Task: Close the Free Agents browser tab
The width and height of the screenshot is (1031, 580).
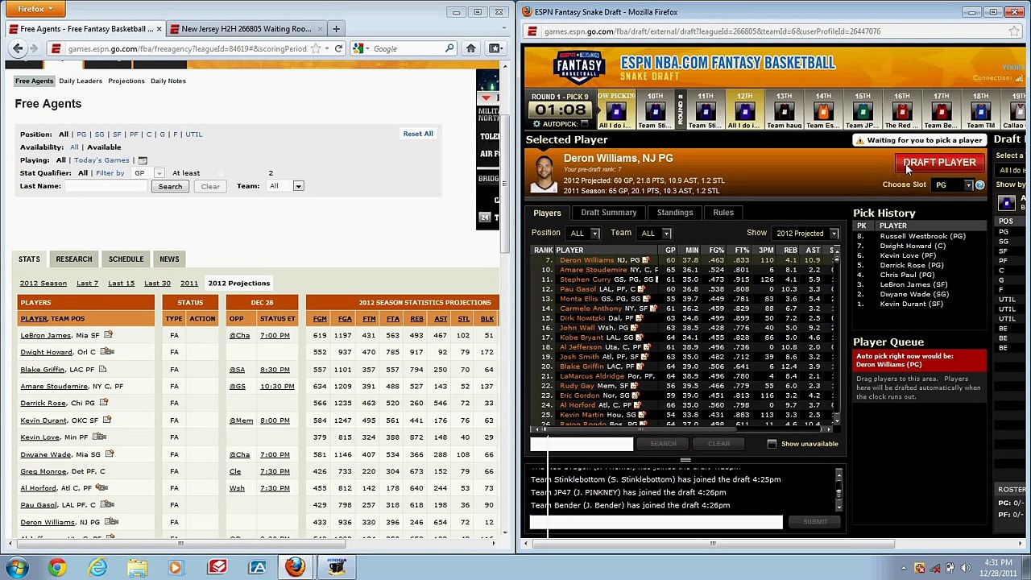Action: point(159,29)
